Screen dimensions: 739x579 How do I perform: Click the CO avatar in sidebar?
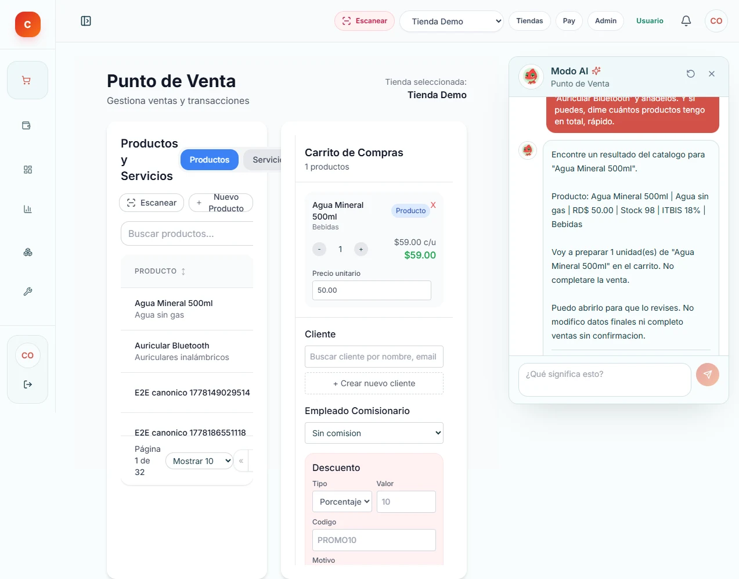(x=27, y=355)
